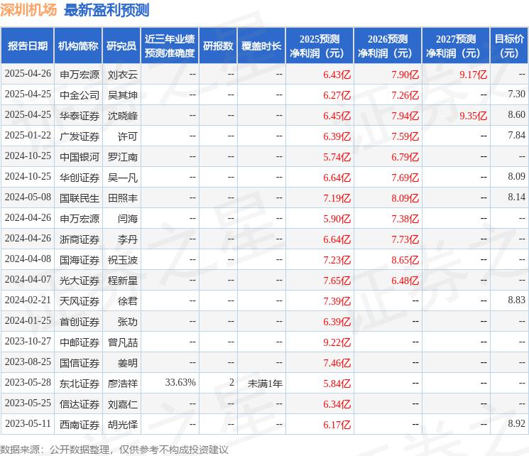This screenshot has height=456, width=529.
Task: Select institution 首创证券
Action: (80, 322)
